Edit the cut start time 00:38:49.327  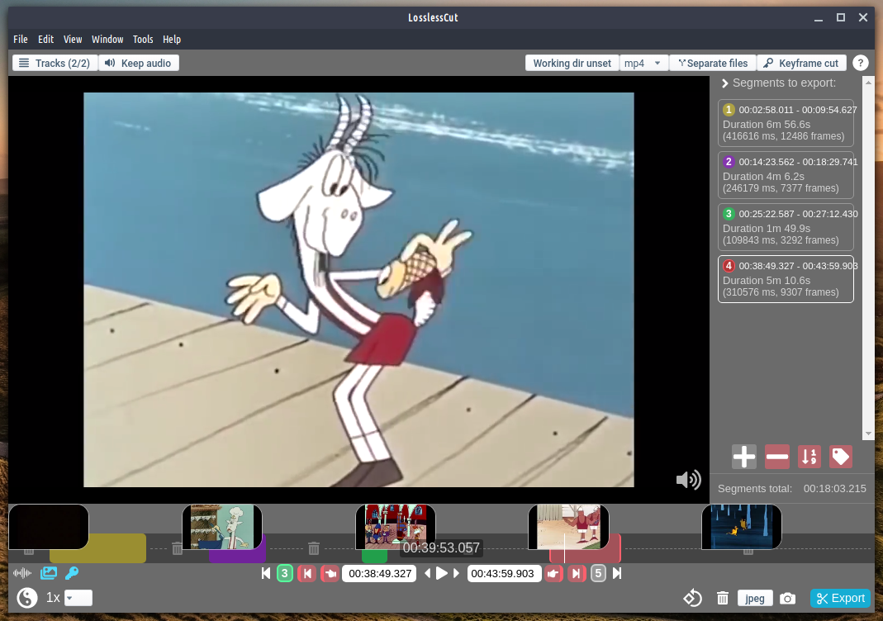tap(380, 574)
